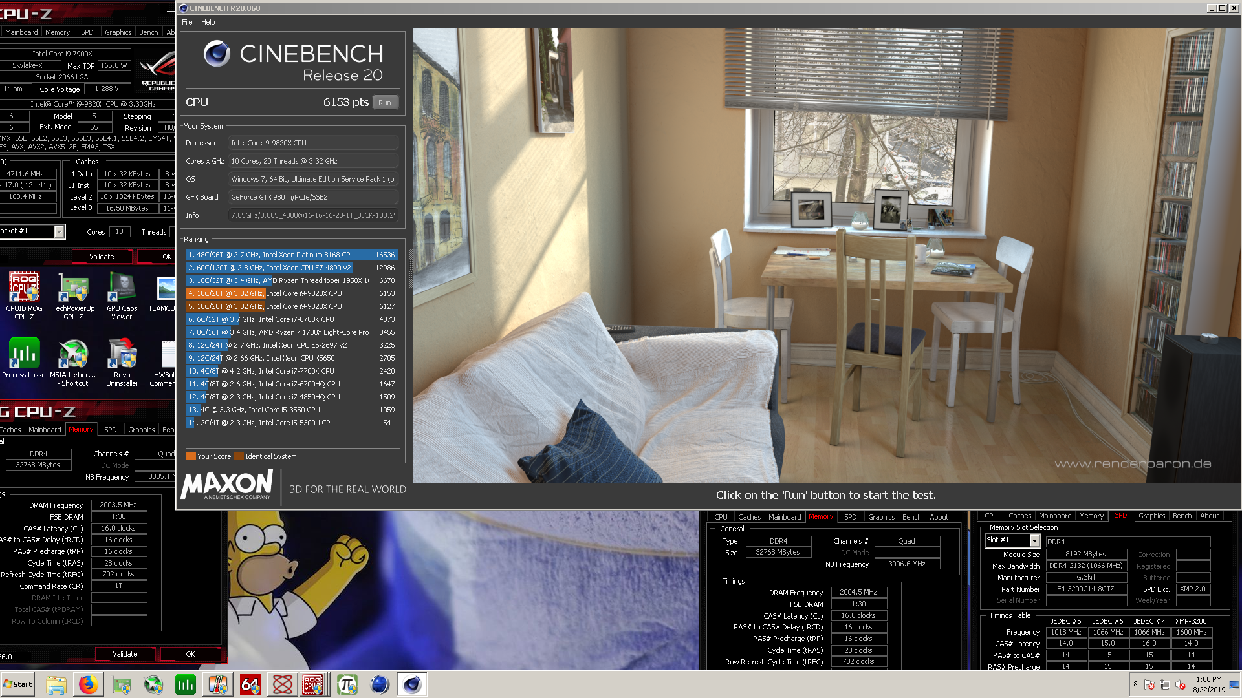The height and width of the screenshot is (698, 1242).
Task: Open the Socket #1 dropdown in CPU-Z
Action: [x=60, y=231]
